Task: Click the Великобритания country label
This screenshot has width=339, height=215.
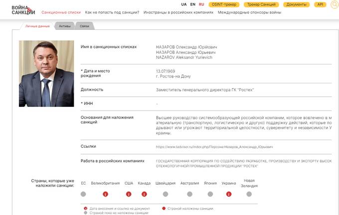Action: pos(105,183)
